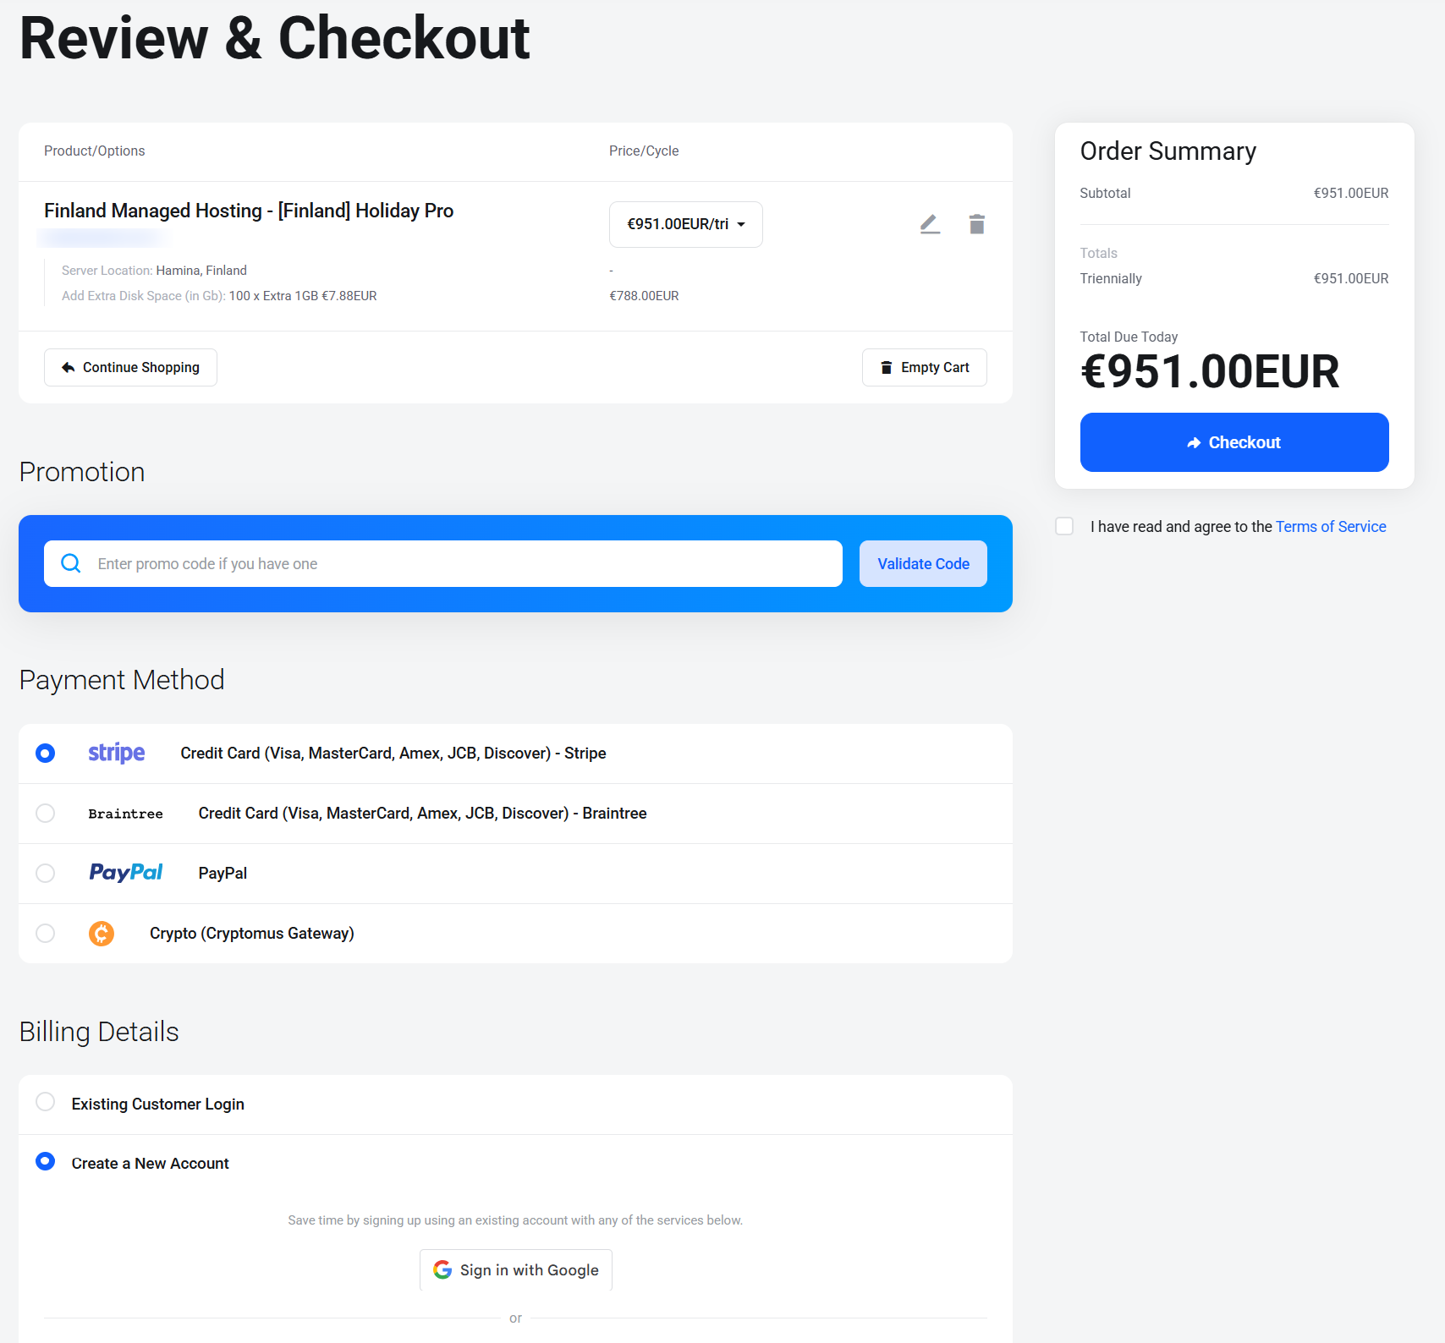Select Braintree credit card payment radio
1445x1343 pixels.
(46, 813)
